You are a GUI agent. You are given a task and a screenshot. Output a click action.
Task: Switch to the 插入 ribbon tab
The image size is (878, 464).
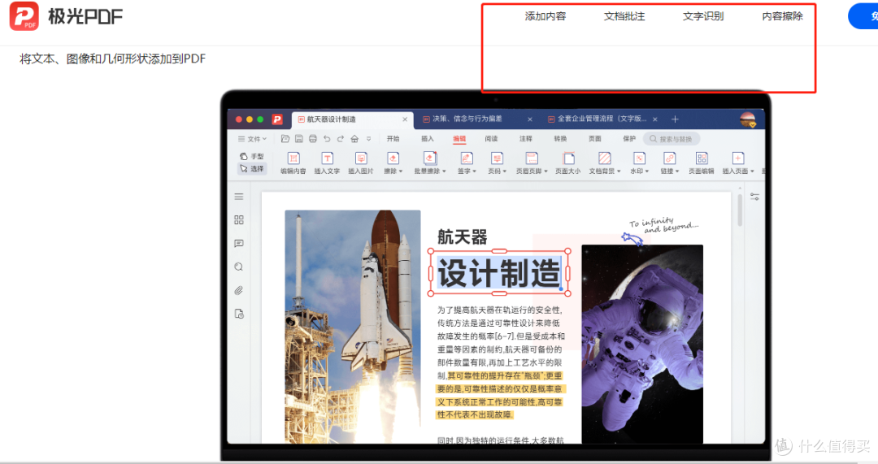pos(428,139)
